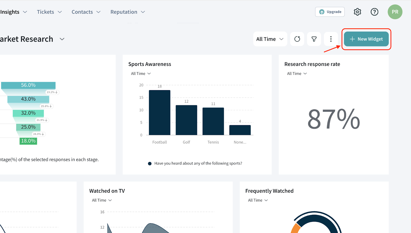Click the Upgrade arrow icon
411x233 pixels.
tap(322, 12)
